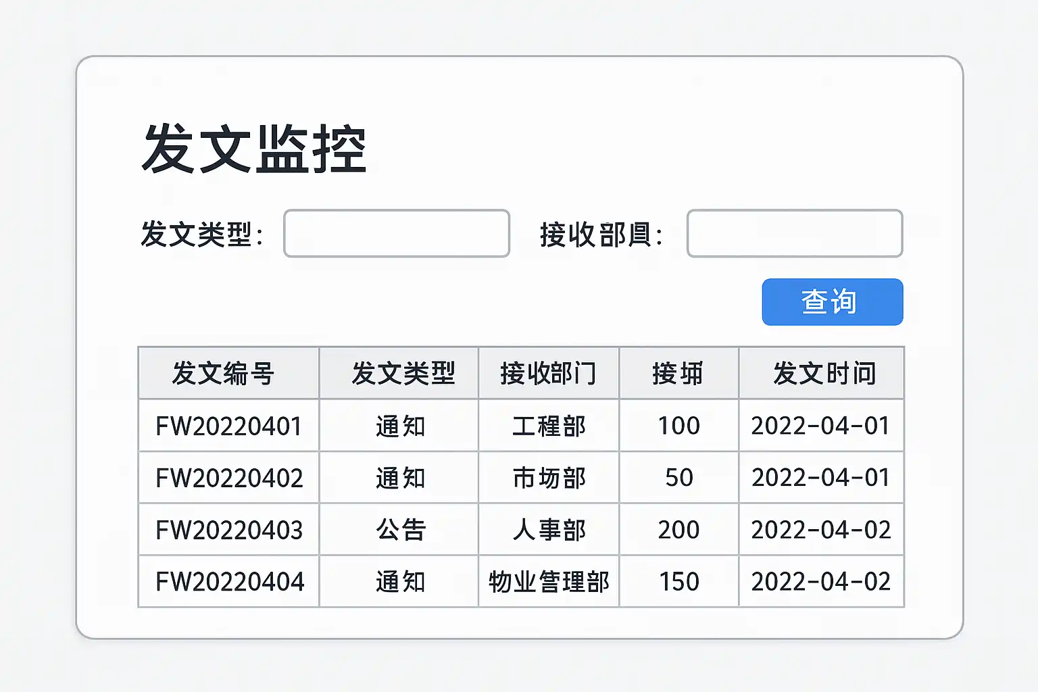Click the 发文类型 input field
Viewport: 1038px width, 692px height.
(x=396, y=234)
